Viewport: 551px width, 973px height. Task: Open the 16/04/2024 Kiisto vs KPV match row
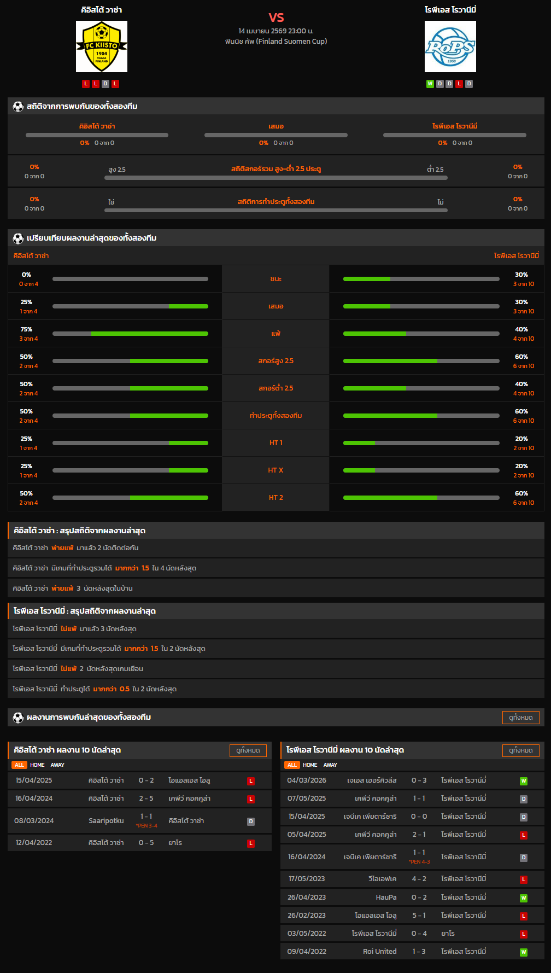pyautogui.click(x=139, y=799)
